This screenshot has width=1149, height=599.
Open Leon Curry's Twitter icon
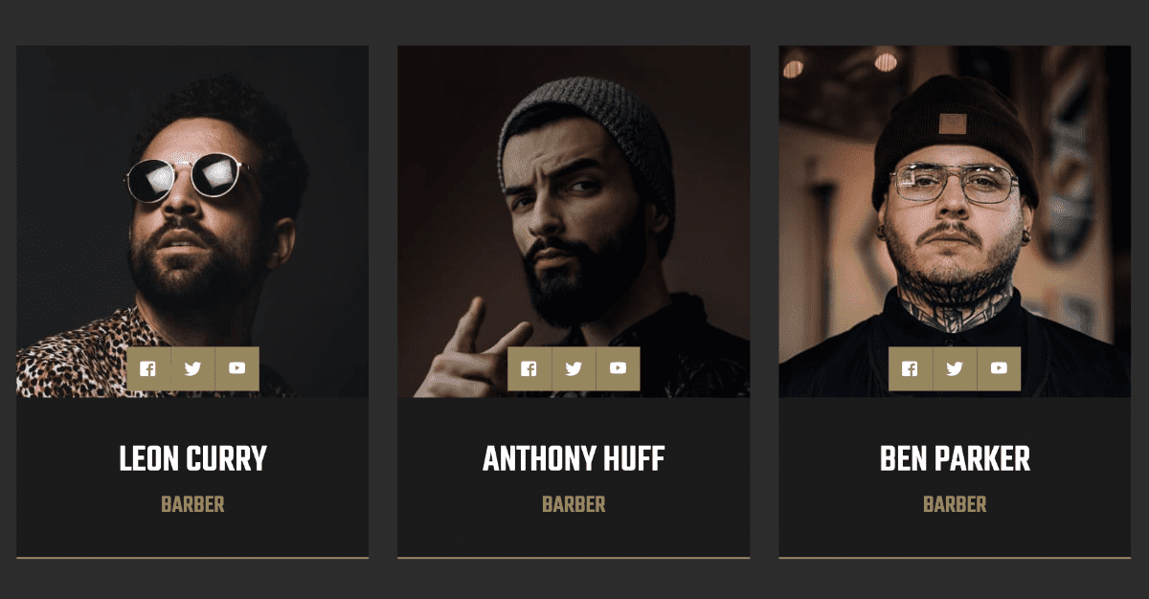point(192,368)
